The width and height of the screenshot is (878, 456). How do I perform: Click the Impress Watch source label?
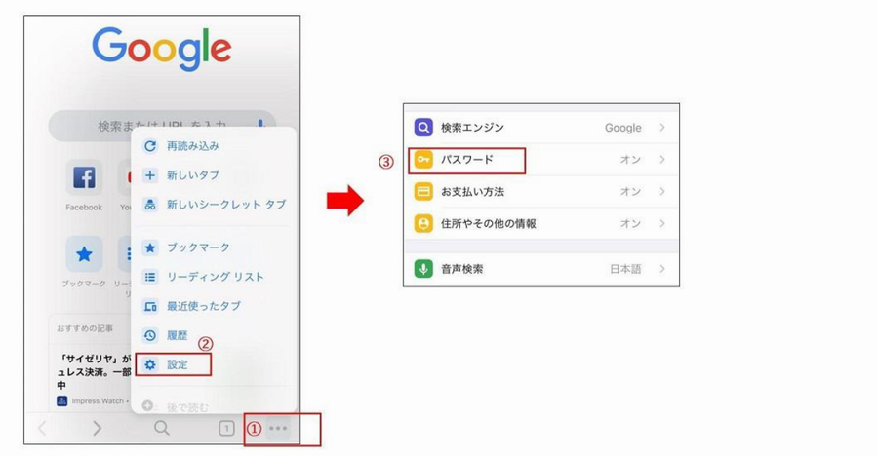[98, 401]
